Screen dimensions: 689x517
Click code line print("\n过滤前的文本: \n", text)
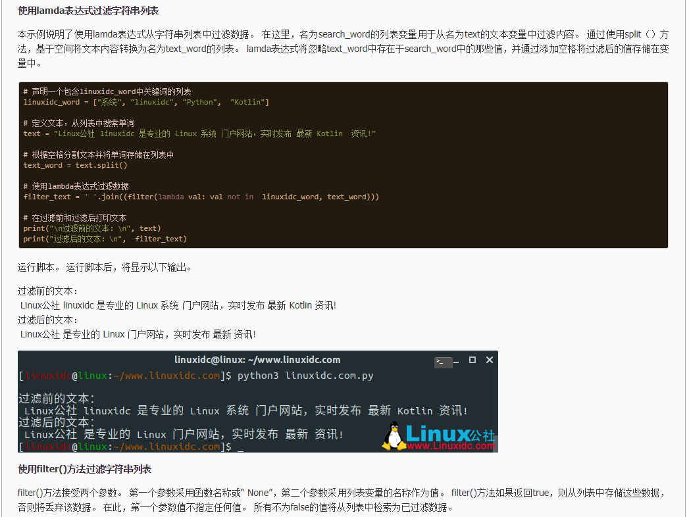(92, 228)
